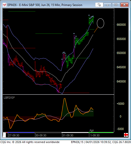Click the 650000 price scale label
Image resolution: width=131 pixels, height=144 pixels.
[121, 53]
